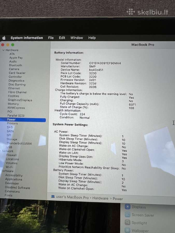Screen dimensions: 175x233
Task: Select NVMExpress in the sidebar
Action: [x=16, y=108]
